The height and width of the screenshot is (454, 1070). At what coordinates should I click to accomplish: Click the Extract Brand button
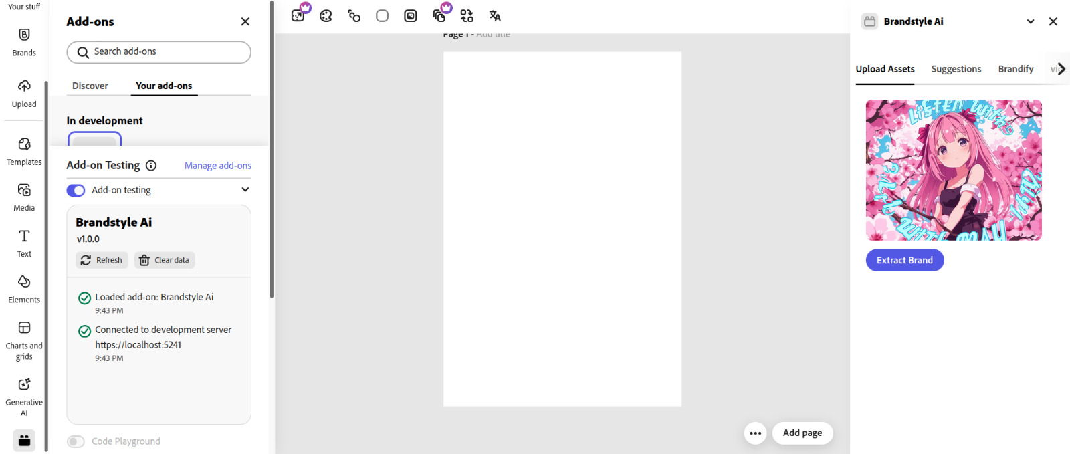pyautogui.click(x=905, y=260)
